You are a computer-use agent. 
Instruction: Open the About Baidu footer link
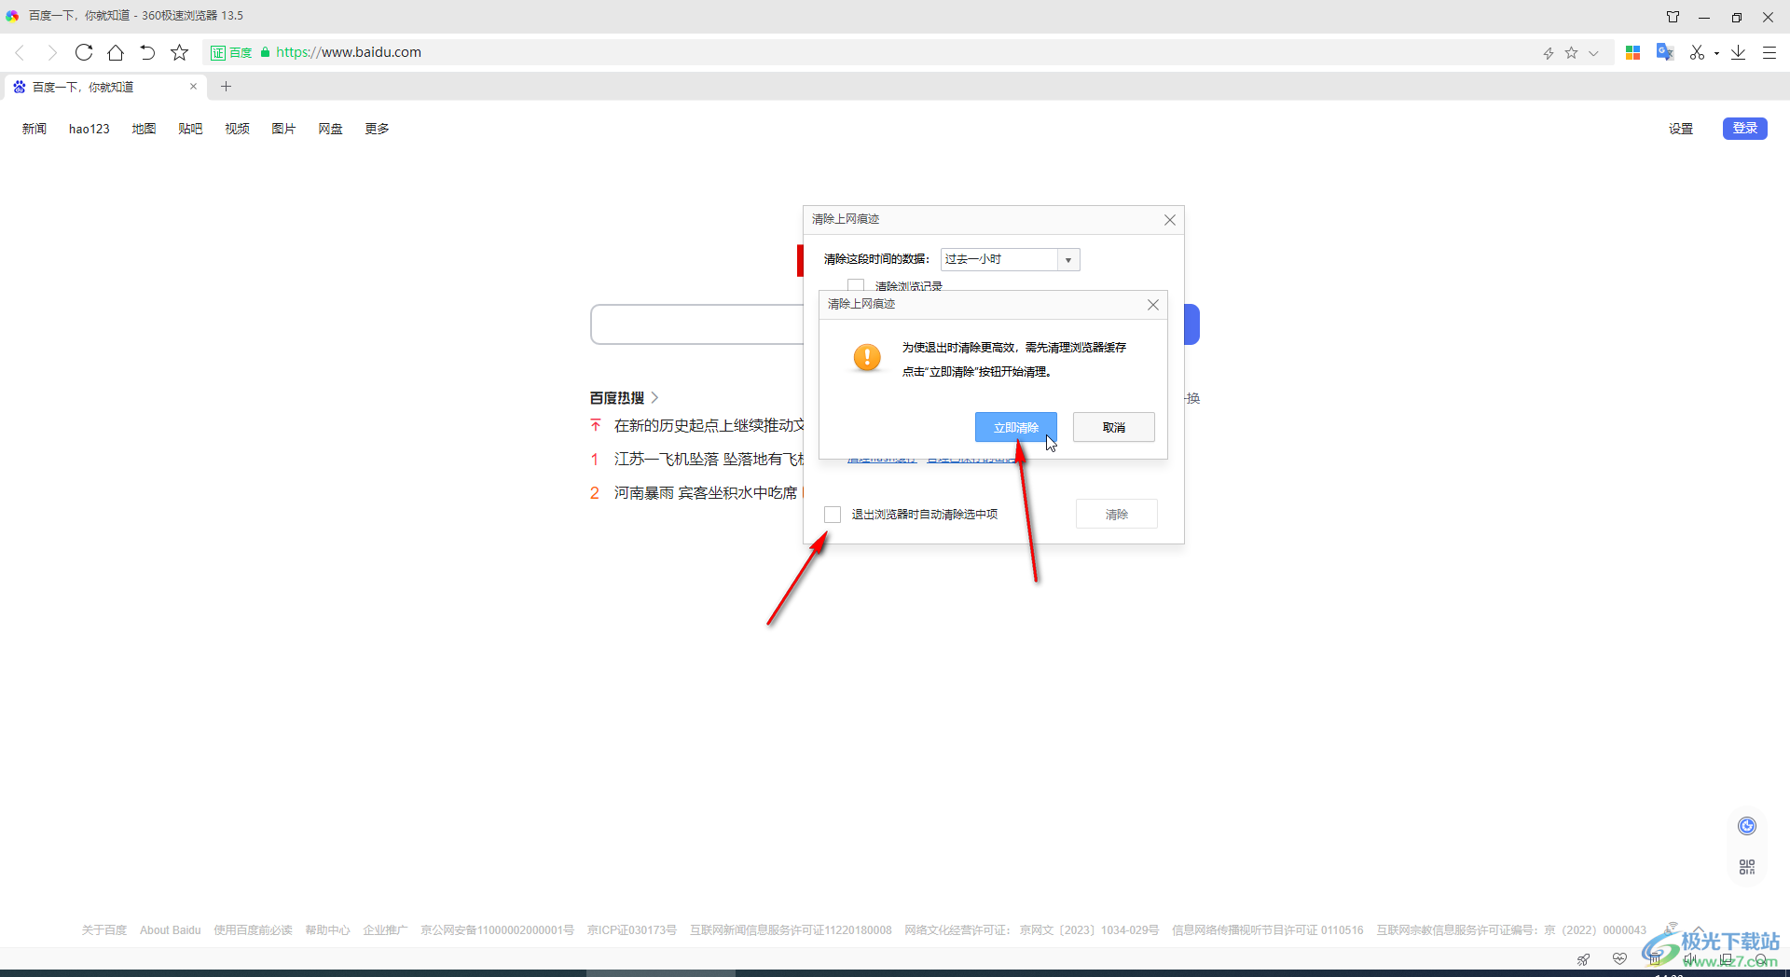coord(171,930)
